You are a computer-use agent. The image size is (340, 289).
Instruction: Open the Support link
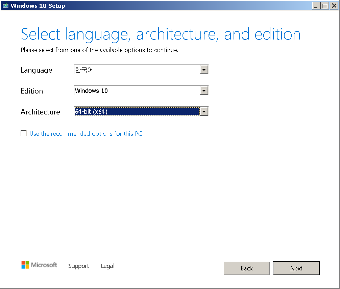(79, 266)
